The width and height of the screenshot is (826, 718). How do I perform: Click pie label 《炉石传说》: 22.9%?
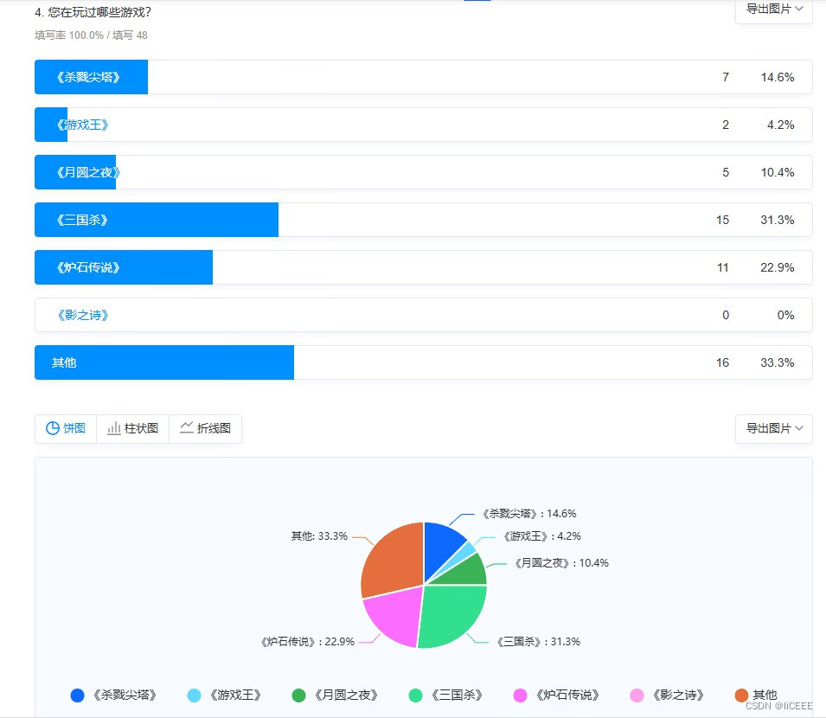tap(307, 642)
